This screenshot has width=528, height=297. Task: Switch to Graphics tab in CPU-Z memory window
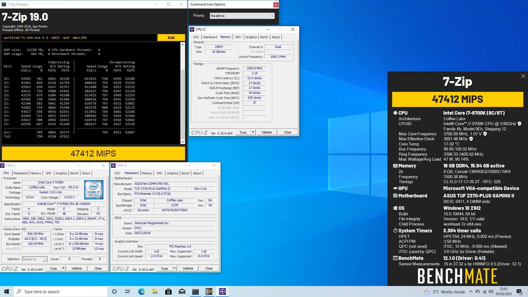point(251,37)
